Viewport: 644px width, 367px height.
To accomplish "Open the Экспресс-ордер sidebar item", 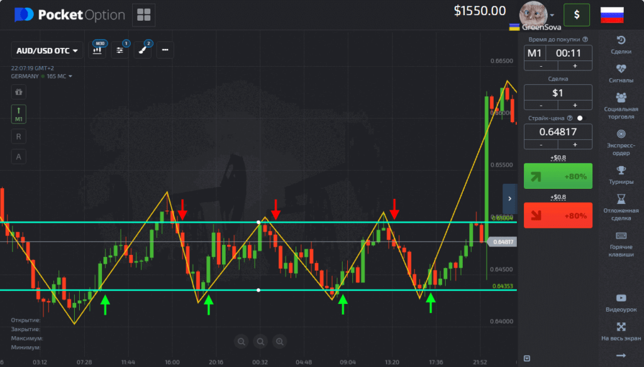I will click(621, 139).
